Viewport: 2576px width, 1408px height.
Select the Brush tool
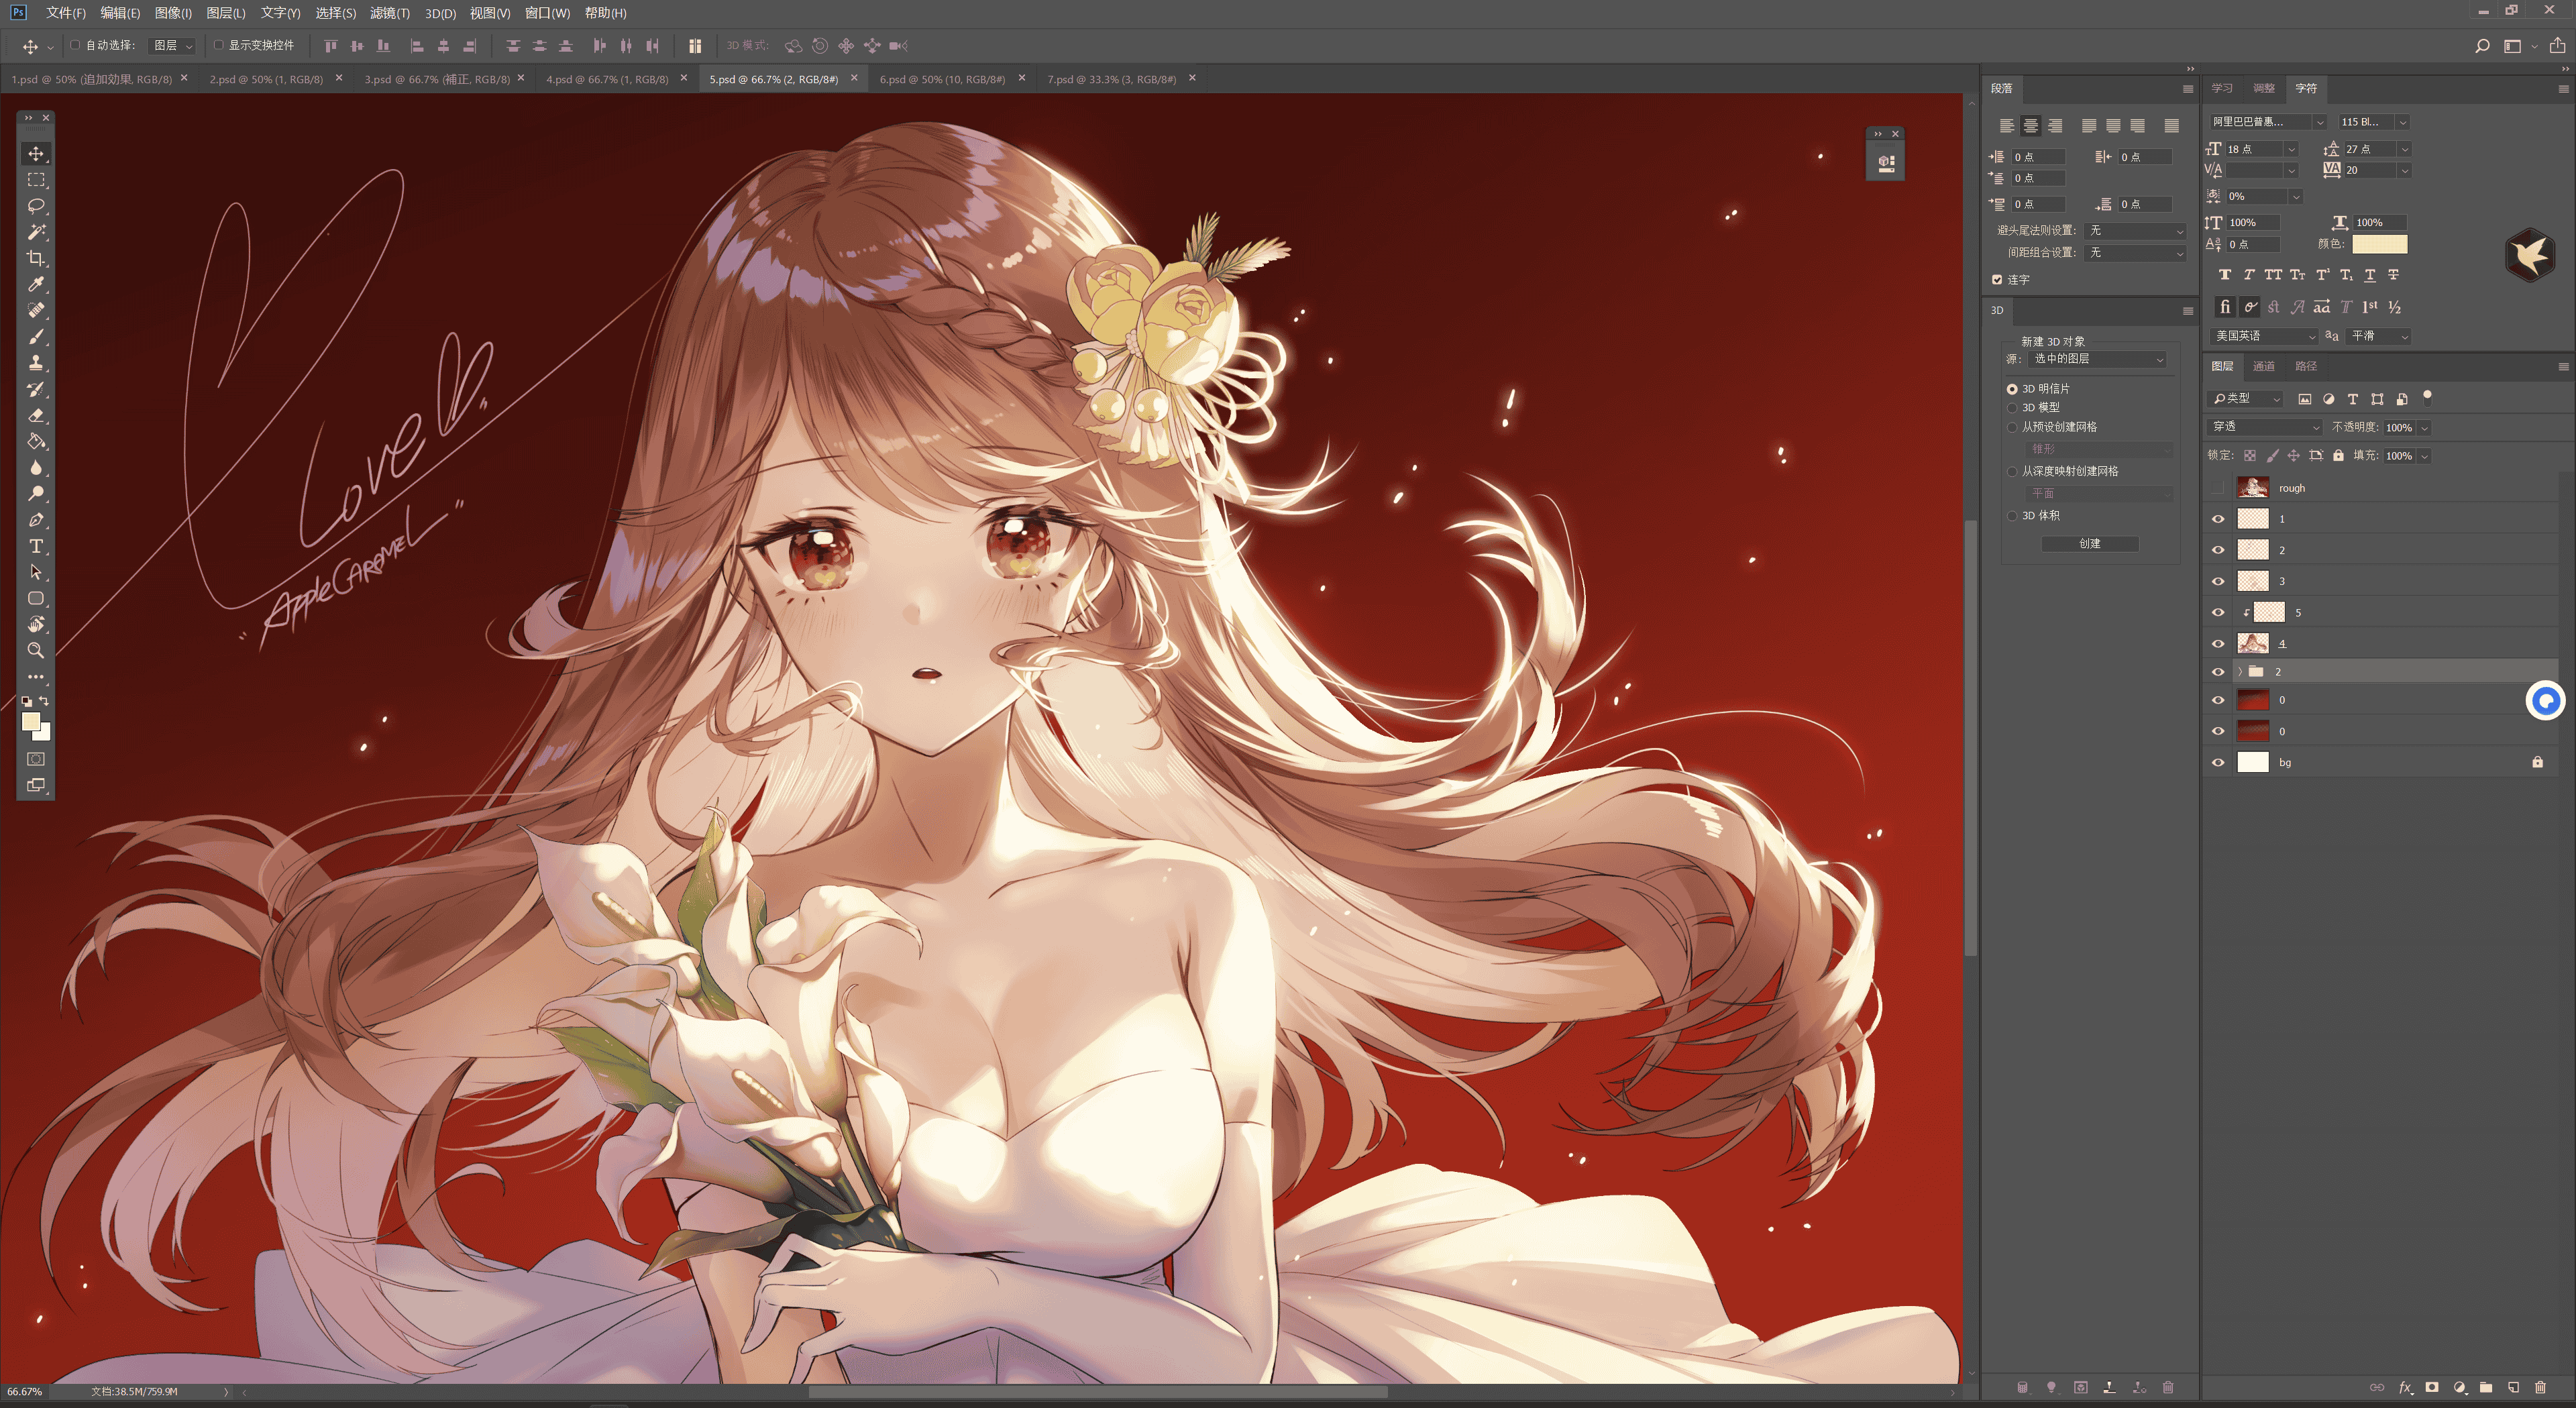pos(36,337)
